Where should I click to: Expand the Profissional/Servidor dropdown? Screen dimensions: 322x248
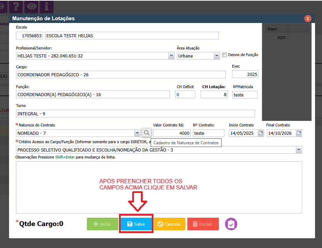point(171,56)
